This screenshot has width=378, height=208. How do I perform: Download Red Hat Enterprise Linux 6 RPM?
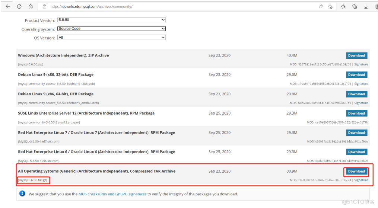356,152
